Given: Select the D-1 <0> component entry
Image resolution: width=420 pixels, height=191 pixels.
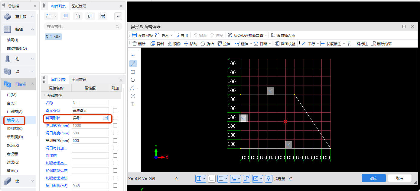Looking at the screenshot, I should (53, 36).
